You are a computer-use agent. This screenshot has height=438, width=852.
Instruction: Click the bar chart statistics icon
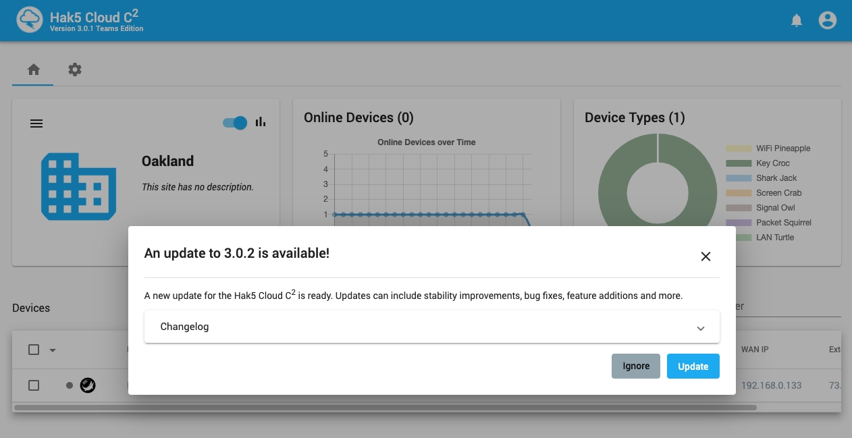(261, 122)
